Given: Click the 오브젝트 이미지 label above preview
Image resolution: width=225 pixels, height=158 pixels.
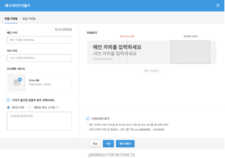Looking at the screenshot, I should (190, 36).
